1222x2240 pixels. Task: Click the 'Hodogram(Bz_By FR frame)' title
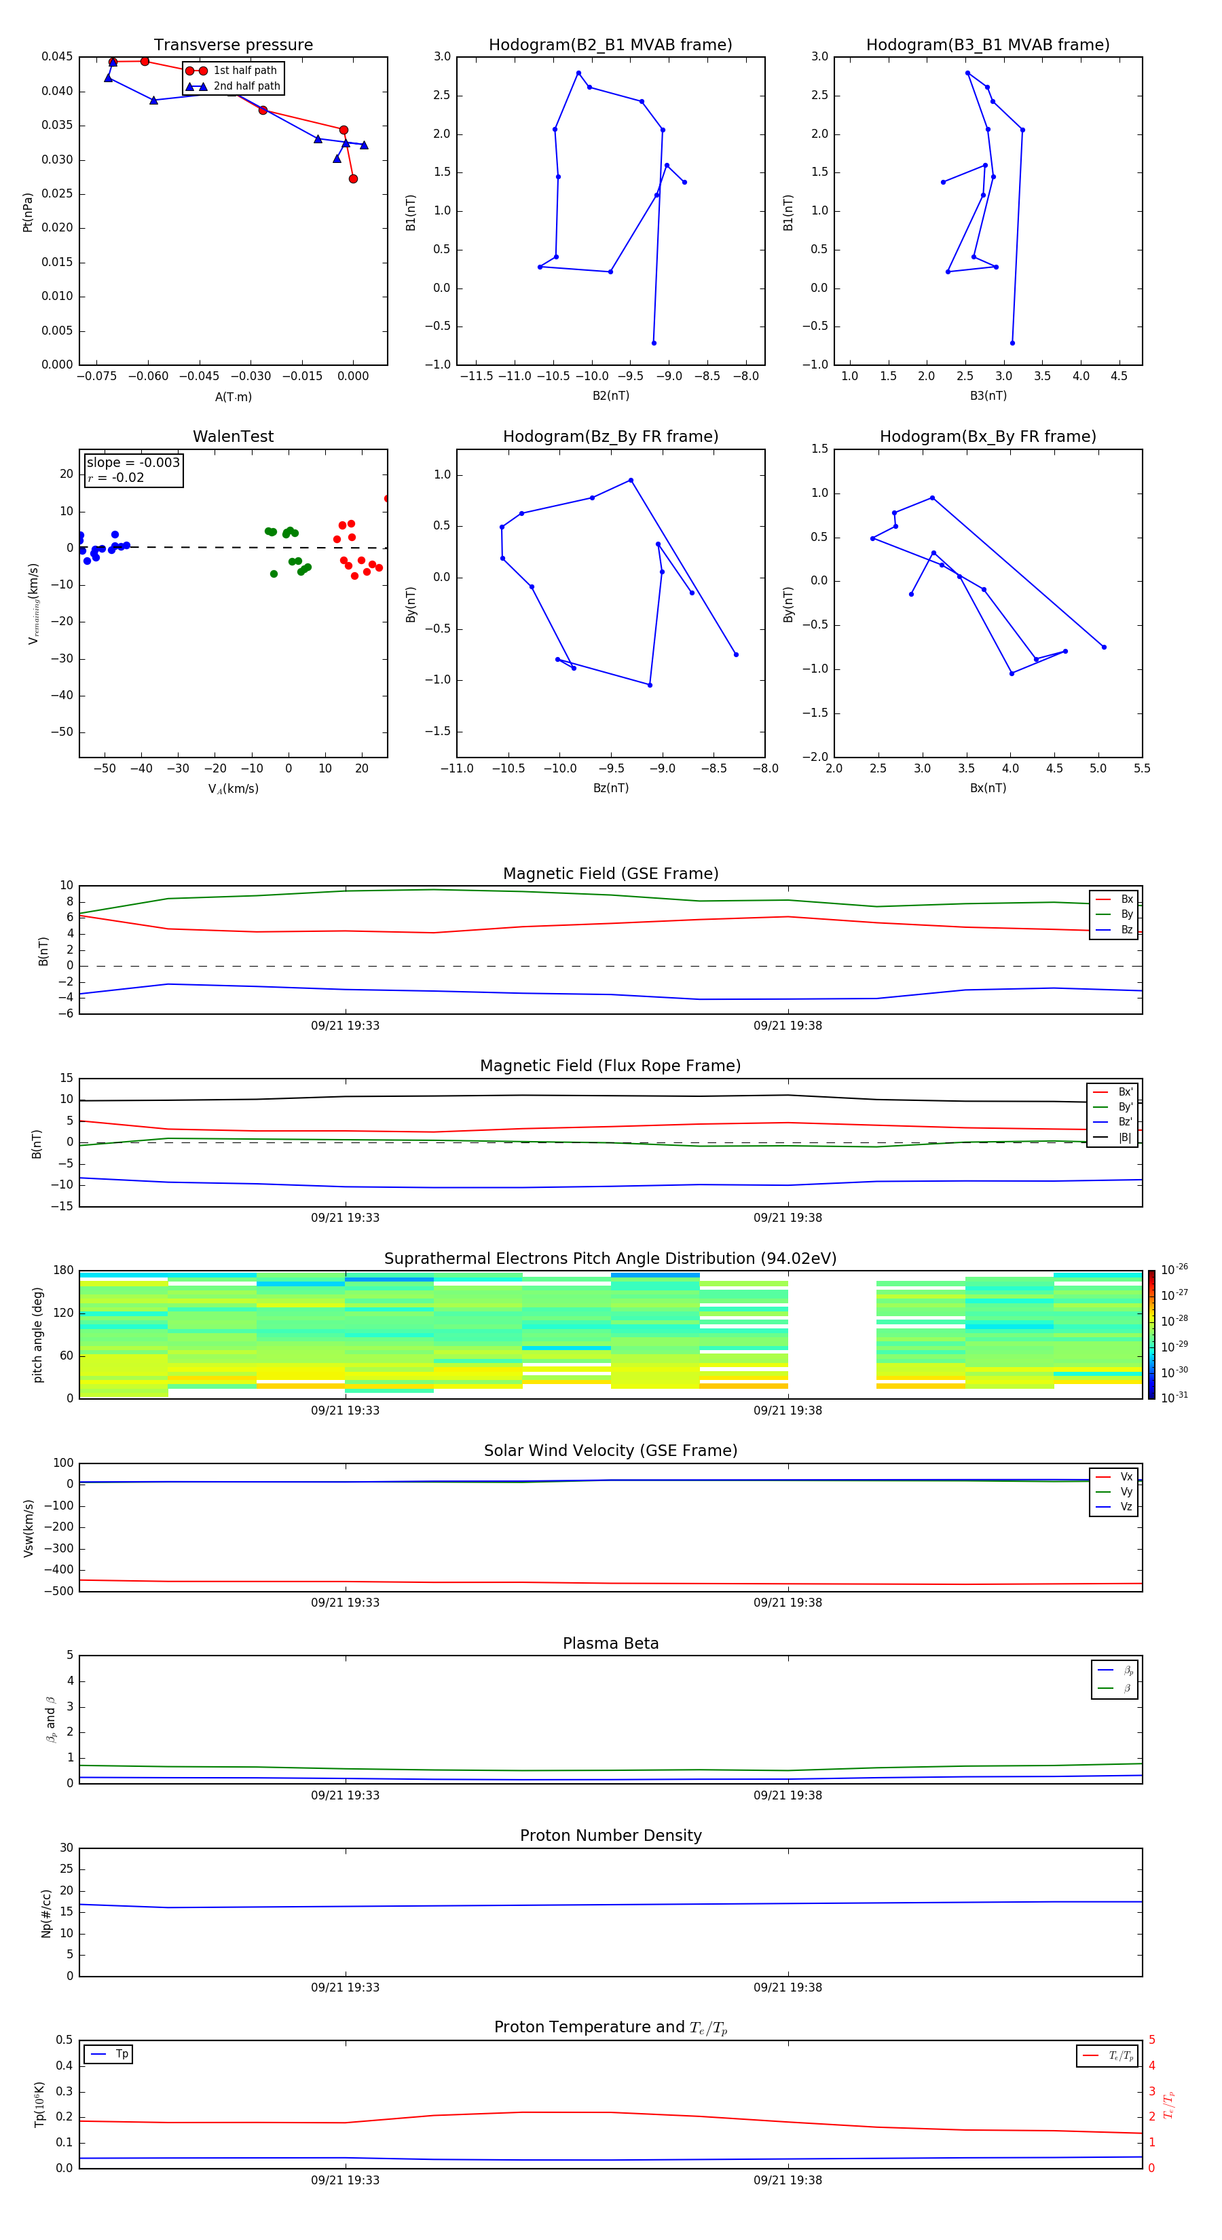click(610, 436)
